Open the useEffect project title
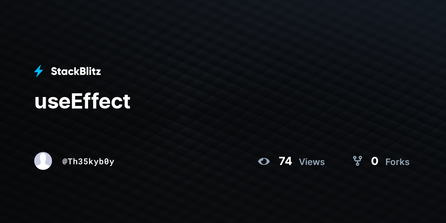This screenshot has width=446, height=223. 83,101
